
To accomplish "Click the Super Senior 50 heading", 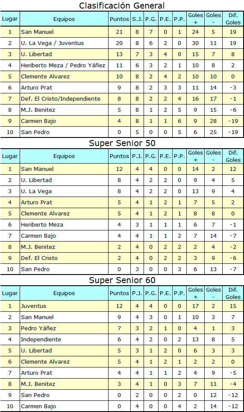I will tap(122, 143).
